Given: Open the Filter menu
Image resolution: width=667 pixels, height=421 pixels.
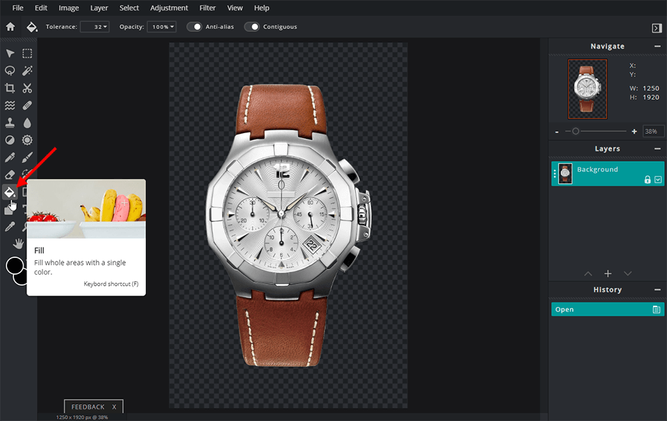Looking at the screenshot, I should pos(207,8).
